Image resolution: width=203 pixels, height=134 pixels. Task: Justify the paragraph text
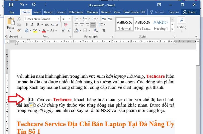[x=93, y=24]
